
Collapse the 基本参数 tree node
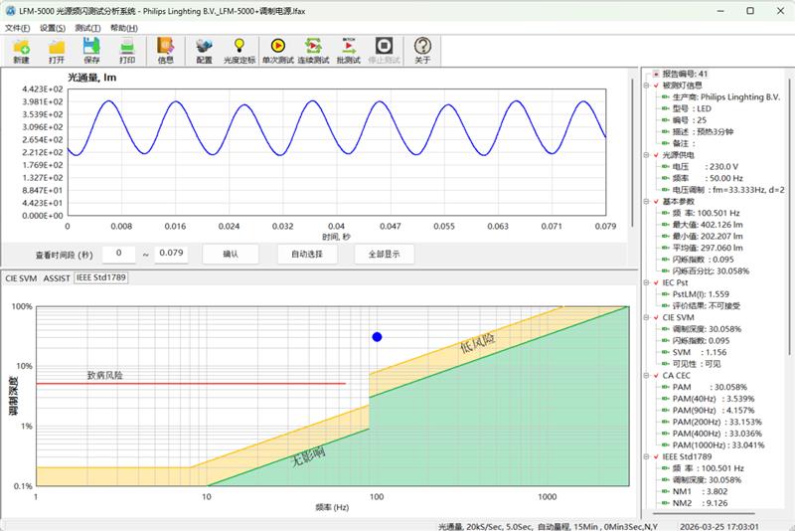pos(647,202)
